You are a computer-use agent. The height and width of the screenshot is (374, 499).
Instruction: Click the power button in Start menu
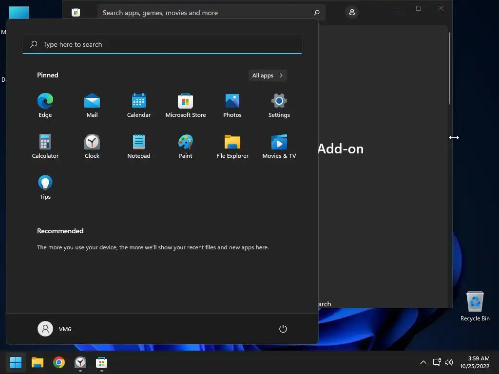pos(283,329)
